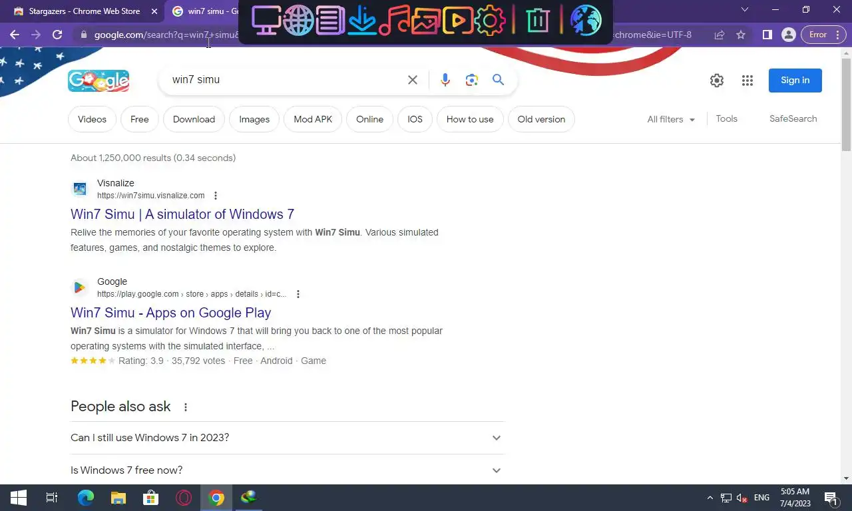This screenshot has width=852, height=511.
Task: Go back to the previous page
Action: (15, 35)
